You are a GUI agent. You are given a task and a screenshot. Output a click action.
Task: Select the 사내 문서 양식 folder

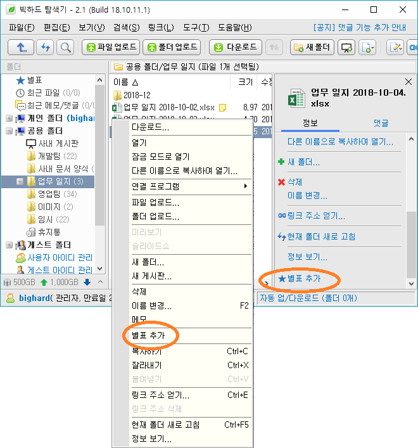click(60, 169)
